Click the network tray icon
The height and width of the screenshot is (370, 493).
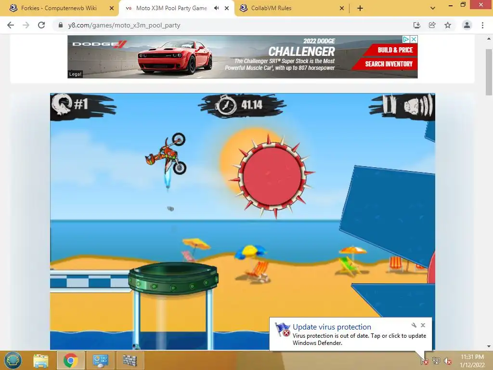[x=436, y=361]
